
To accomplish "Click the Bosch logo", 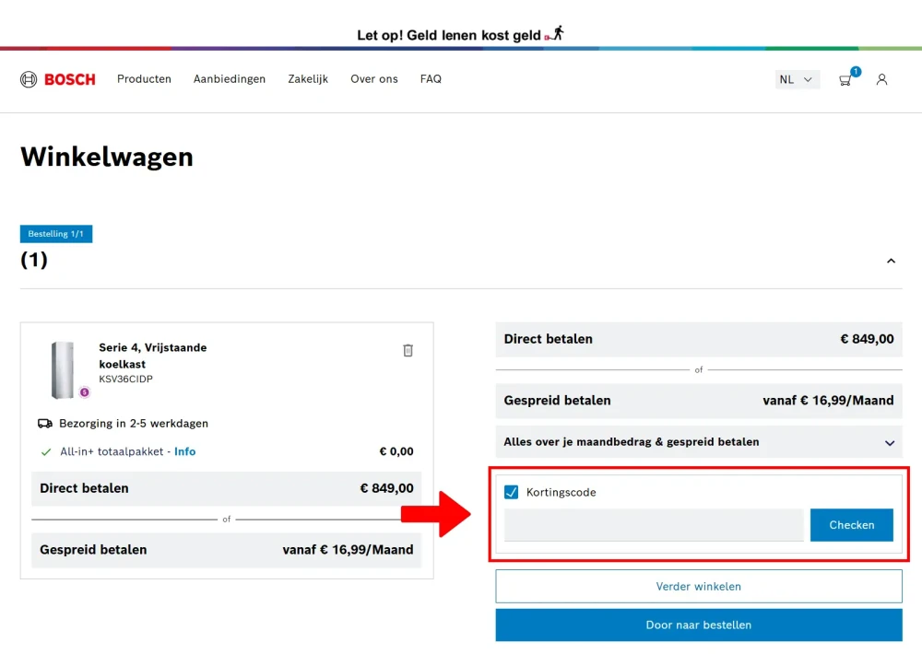I will click(57, 79).
